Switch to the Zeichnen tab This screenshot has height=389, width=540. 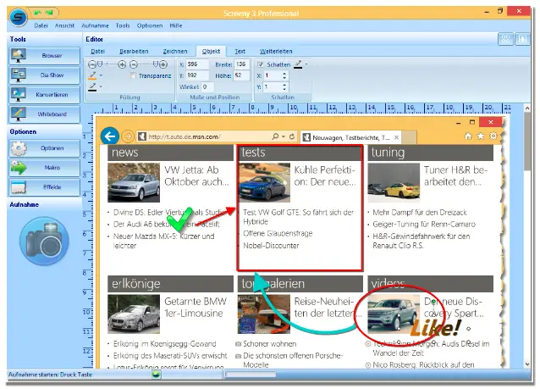click(x=175, y=51)
